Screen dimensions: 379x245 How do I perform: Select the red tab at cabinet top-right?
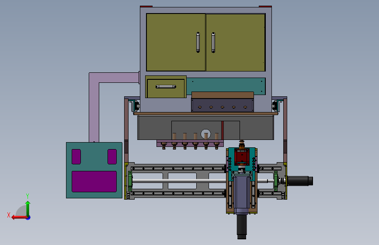(x=265, y=6)
